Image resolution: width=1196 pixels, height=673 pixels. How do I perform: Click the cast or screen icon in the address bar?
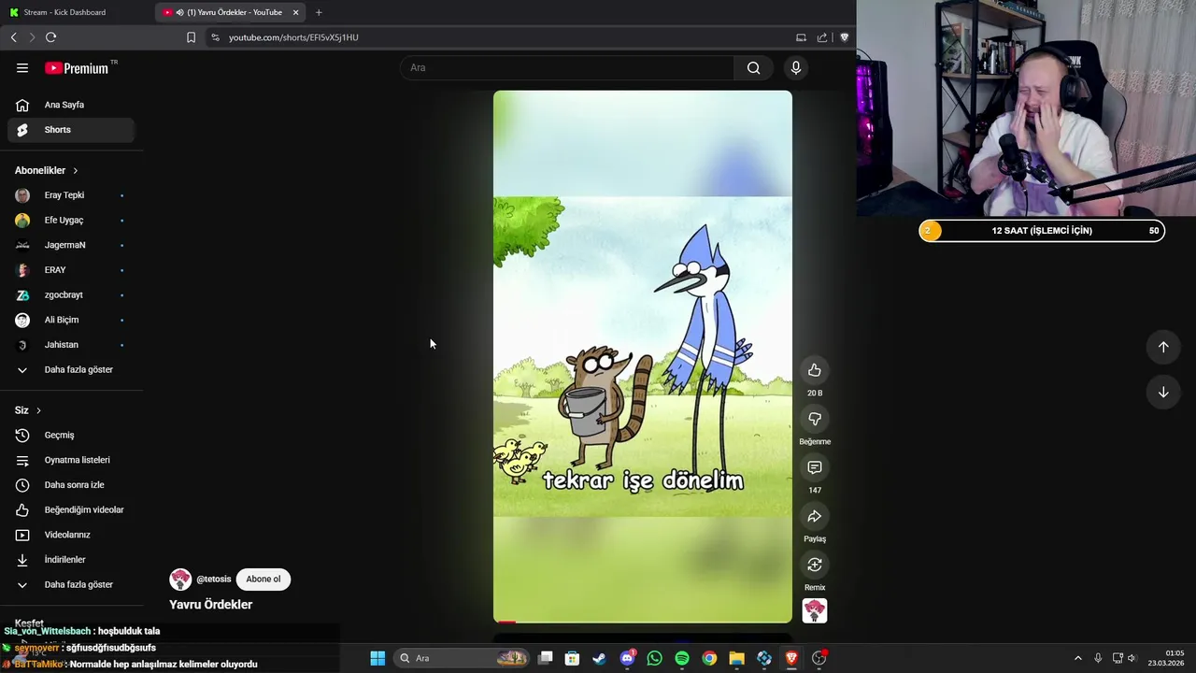coord(801,37)
